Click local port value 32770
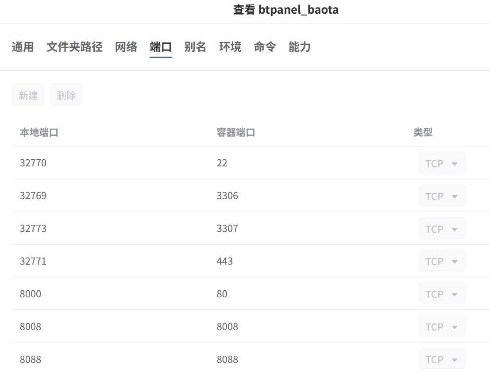Image resolution: width=490 pixels, height=381 pixels. tap(33, 163)
